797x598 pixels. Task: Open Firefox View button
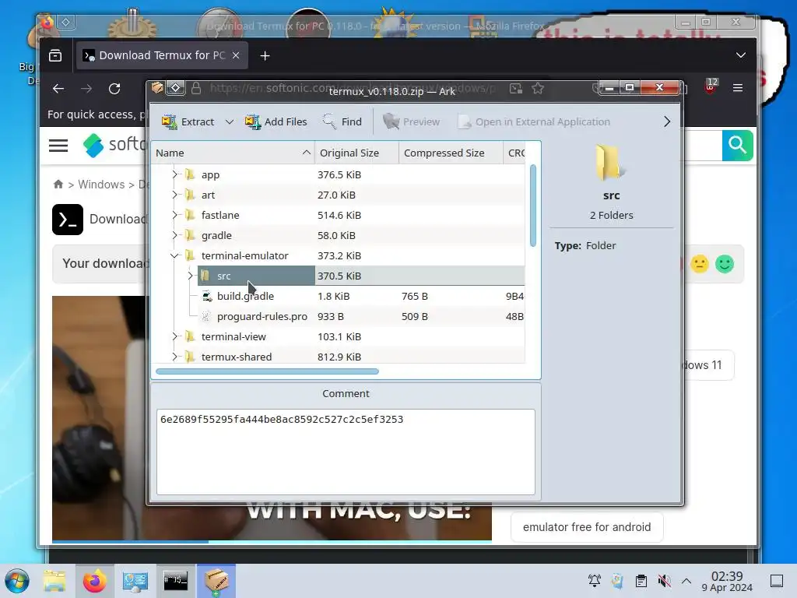click(55, 55)
